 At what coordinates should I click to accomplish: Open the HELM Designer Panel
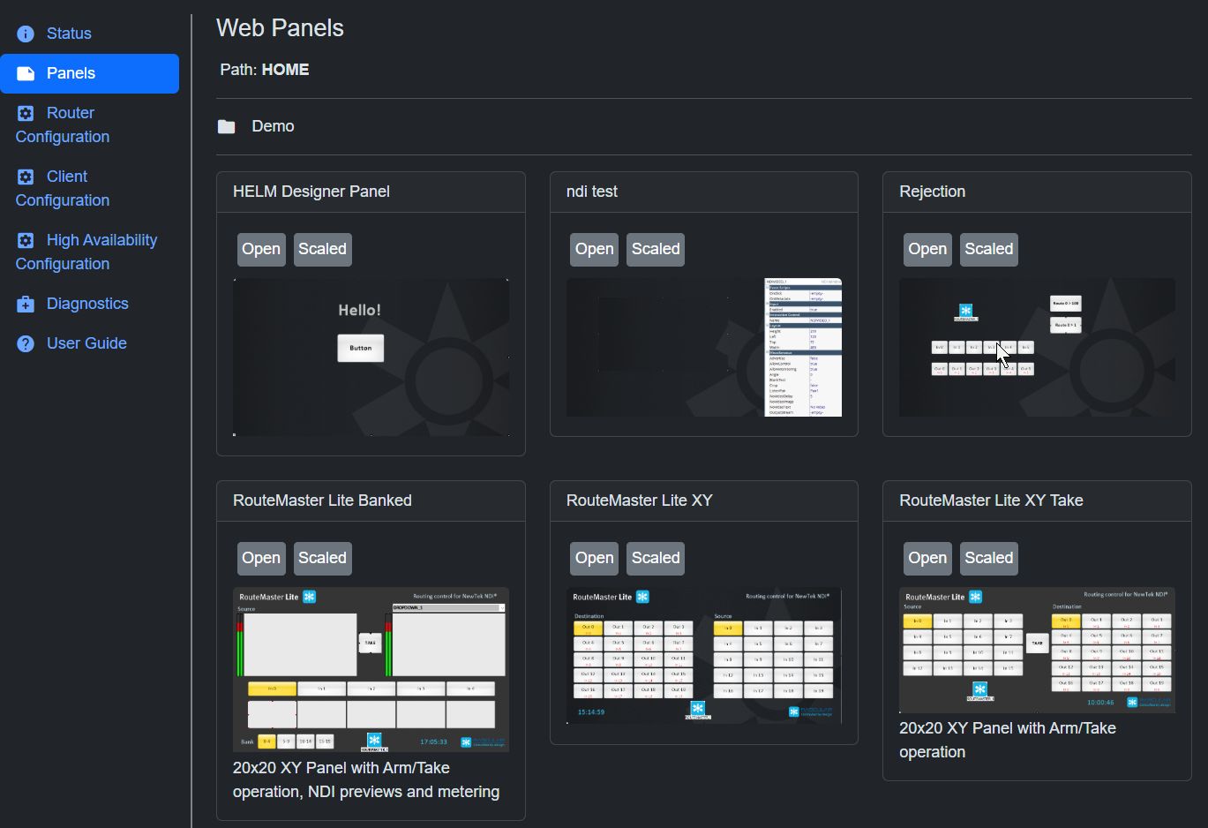click(x=261, y=249)
